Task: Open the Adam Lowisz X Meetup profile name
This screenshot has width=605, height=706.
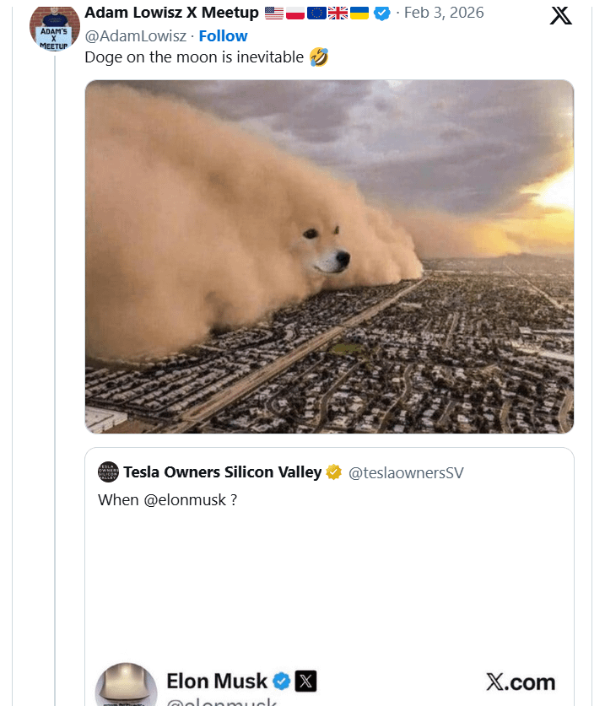Action: (x=171, y=13)
